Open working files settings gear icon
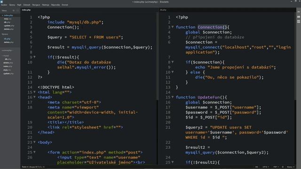The height and width of the screenshot is (169, 301). (14, 10)
